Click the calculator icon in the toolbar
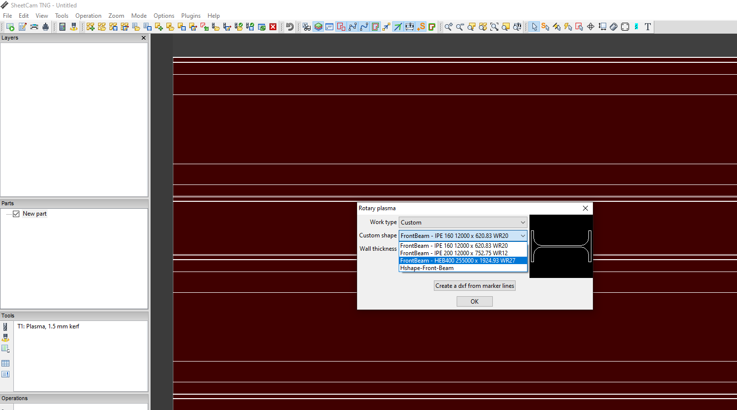This screenshot has height=410, width=737. pyautogui.click(x=62, y=27)
